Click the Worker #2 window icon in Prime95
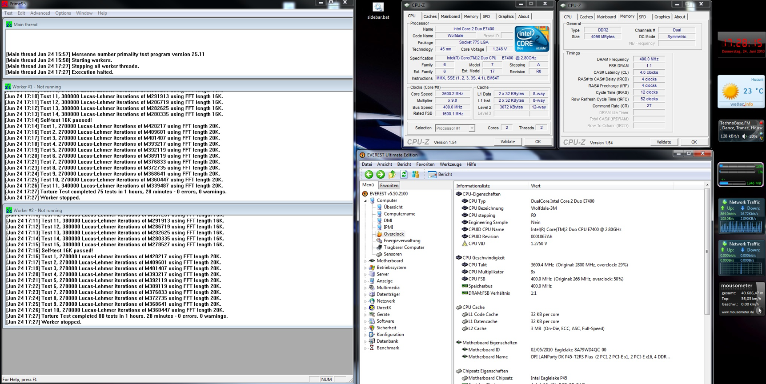The image size is (766, 384). [9, 210]
